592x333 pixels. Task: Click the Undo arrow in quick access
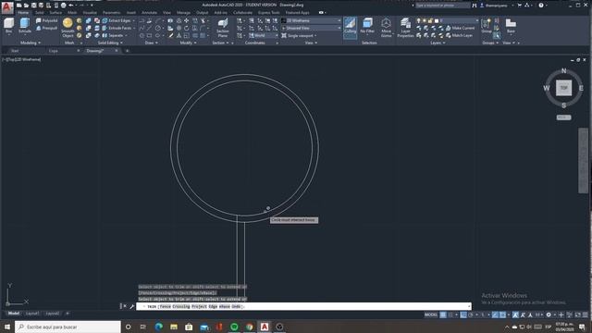71,6
